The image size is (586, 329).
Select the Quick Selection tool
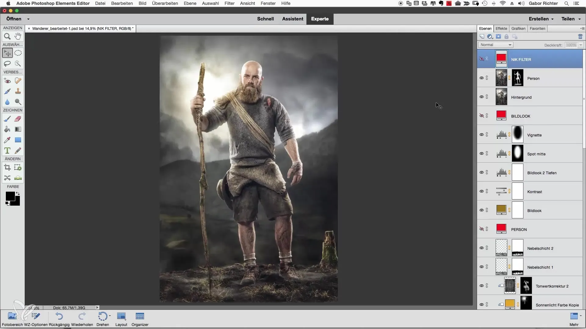18,64
